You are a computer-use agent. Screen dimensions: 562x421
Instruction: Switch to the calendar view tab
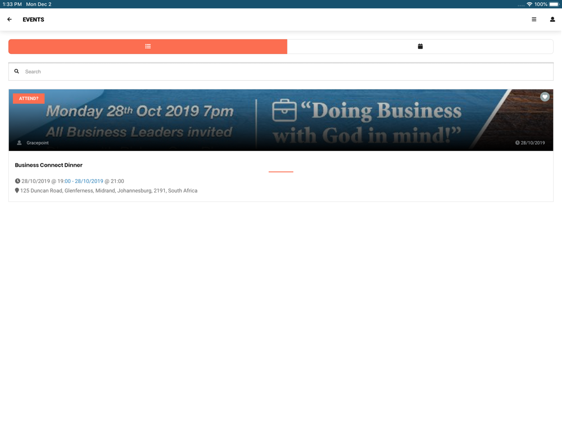pyautogui.click(x=420, y=47)
